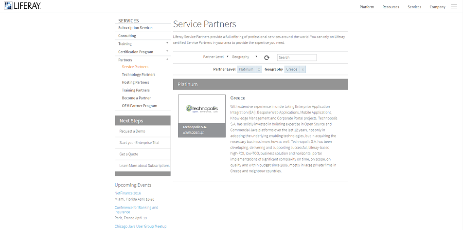This screenshot has width=463, height=230.
Task: Open the www.open.gr link
Action: 193,133
